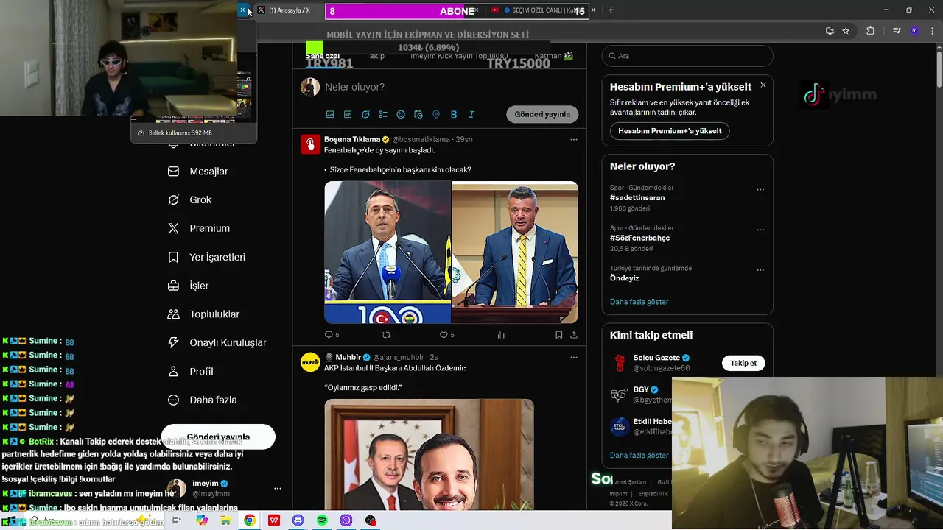The width and height of the screenshot is (943, 530).
Task: Open Topluluklar communities page
Action: [204, 314]
